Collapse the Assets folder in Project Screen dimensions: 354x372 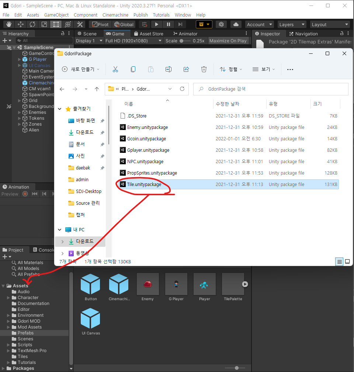[3, 286]
